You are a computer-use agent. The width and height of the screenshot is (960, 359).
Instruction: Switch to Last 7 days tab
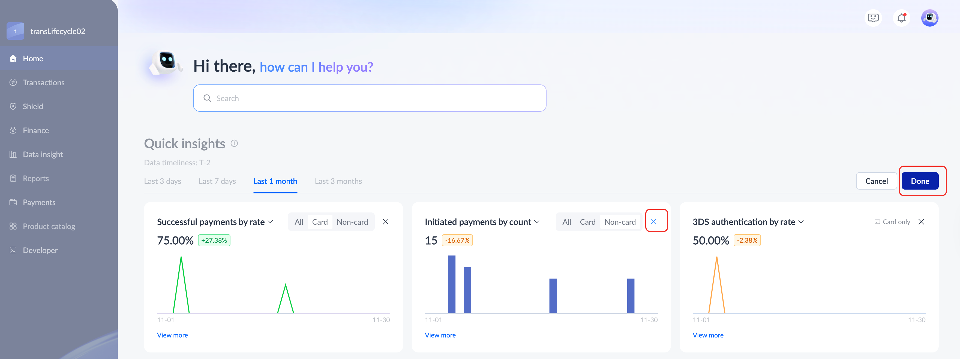pyautogui.click(x=217, y=181)
